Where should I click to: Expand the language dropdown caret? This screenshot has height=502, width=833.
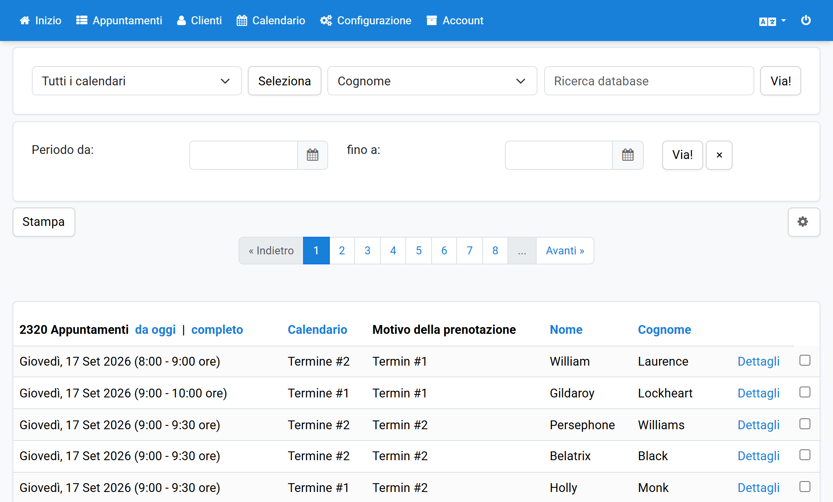[784, 20]
